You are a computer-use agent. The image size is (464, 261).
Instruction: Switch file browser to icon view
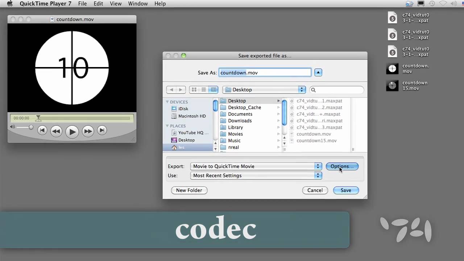tap(194, 90)
